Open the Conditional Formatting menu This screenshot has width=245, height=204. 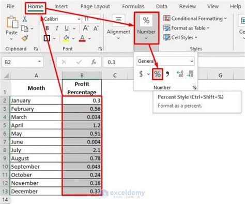click(195, 19)
